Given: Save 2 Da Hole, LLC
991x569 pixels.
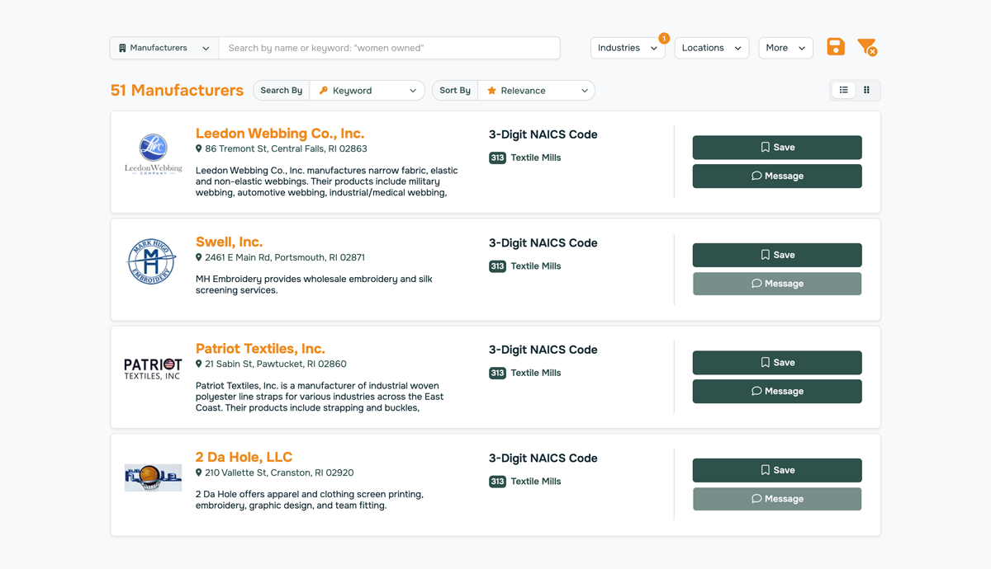Looking at the screenshot, I should 777,470.
